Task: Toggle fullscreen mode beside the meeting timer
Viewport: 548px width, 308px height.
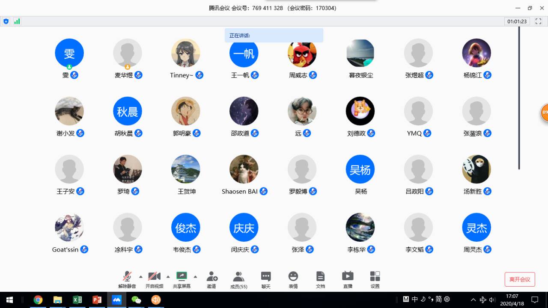Action: [x=539, y=21]
